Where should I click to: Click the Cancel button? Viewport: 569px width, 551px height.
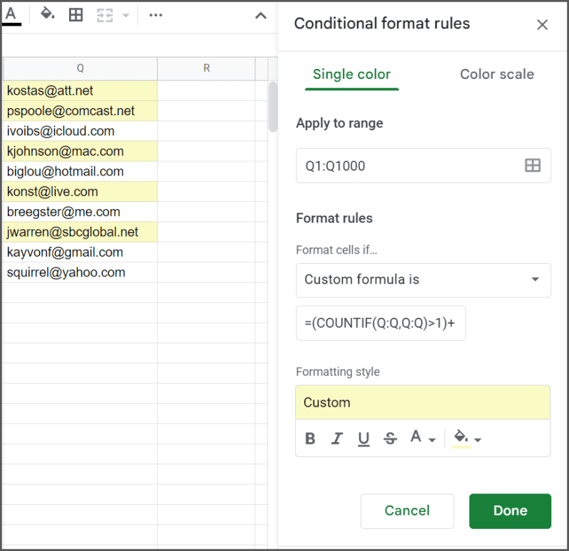pos(407,510)
